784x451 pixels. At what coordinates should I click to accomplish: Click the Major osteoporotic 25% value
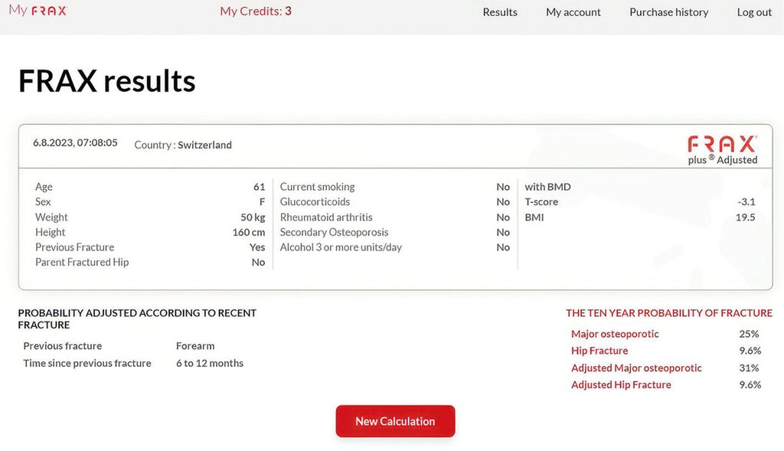click(749, 334)
